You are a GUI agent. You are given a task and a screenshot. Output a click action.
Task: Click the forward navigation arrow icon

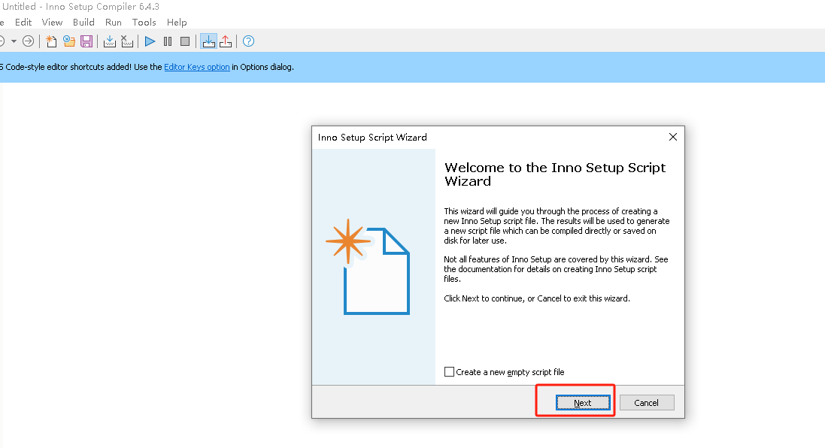coord(28,41)
